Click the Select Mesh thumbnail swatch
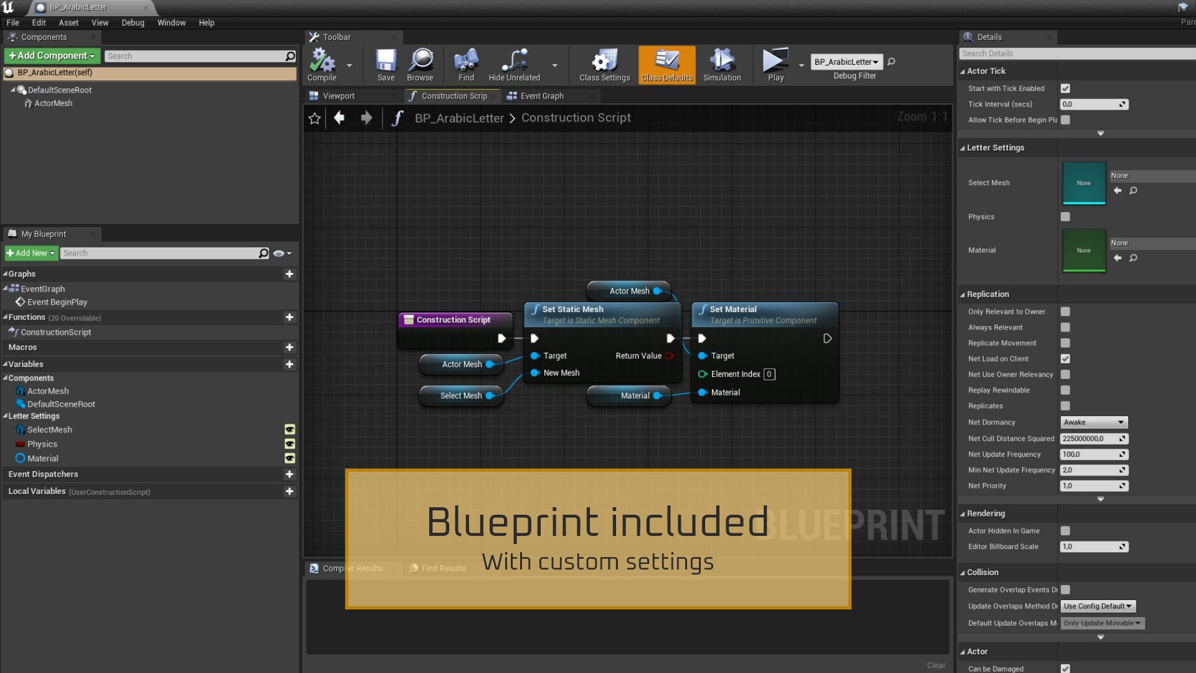This screenshot has height=673, width=1196. [1083, 183]
